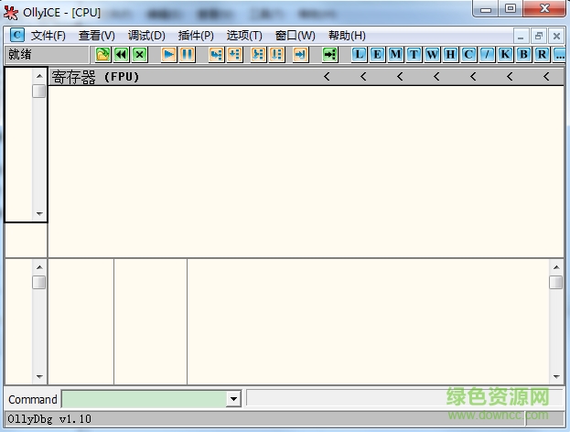Screen dimensions: 570x432
Task: Minimize the inner CPU child window
Action: coord(521,37)
